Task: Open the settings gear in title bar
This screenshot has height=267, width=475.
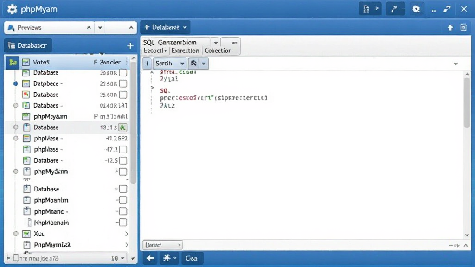Action: click(416, 9)
